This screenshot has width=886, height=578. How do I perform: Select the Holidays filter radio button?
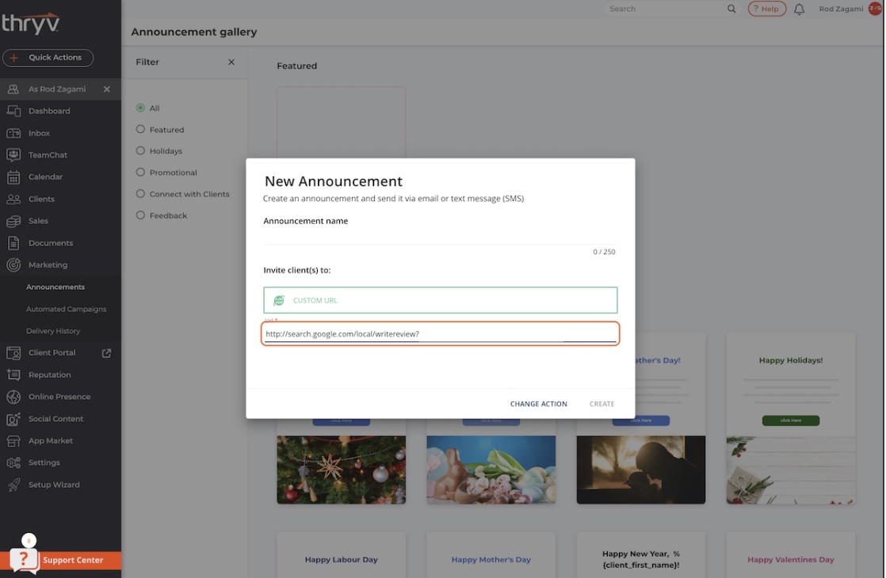click(x=141, y=150)
